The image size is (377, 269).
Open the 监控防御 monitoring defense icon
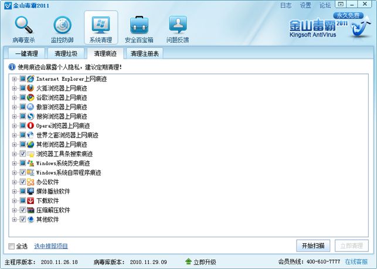tap(62, 26)
